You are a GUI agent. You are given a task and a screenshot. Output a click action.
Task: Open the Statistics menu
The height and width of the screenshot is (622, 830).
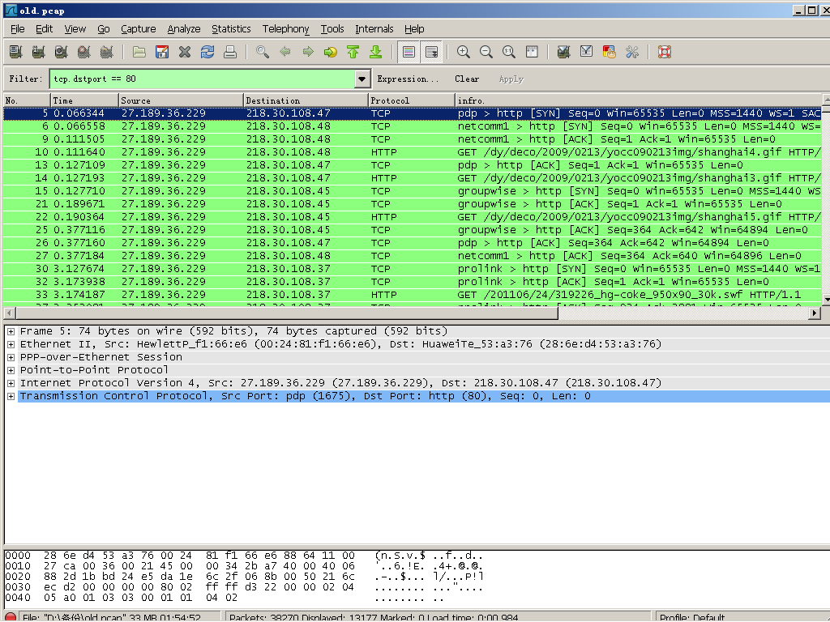coord(231,29)
